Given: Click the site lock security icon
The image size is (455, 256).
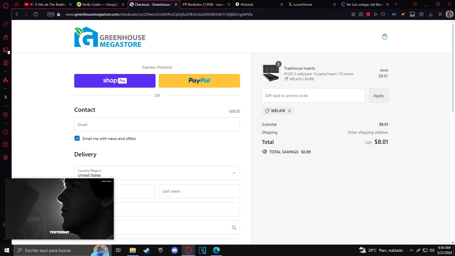Looking at the screenshot, I should (x=59, y=14).
